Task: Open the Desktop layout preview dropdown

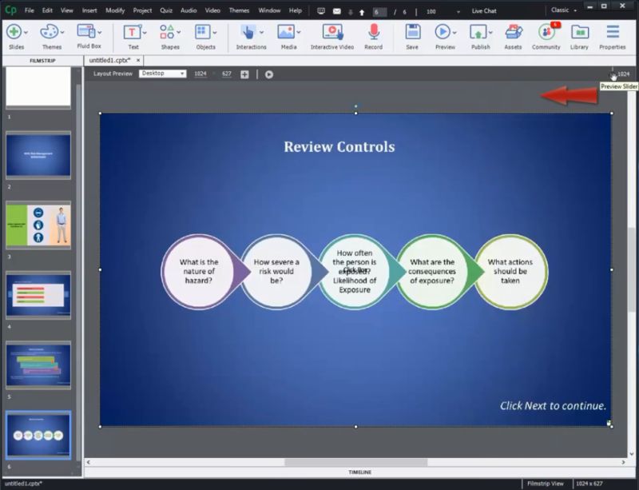Action: [x=162, y=73]
